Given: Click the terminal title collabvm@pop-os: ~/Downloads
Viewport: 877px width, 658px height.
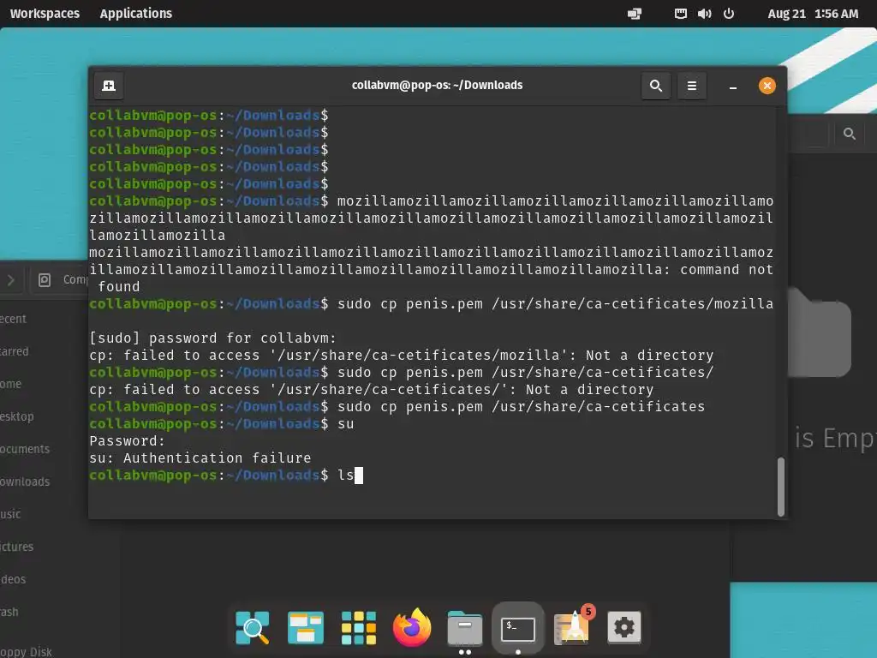Looking at the screenshot, I should point(437,85).
